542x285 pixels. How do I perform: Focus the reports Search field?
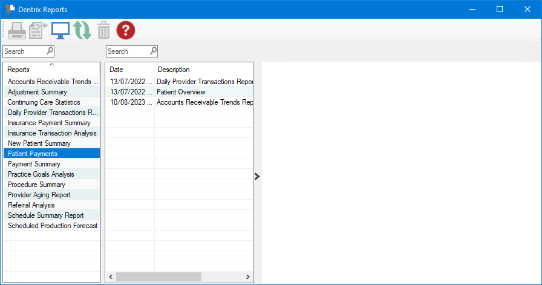[25, 51]
